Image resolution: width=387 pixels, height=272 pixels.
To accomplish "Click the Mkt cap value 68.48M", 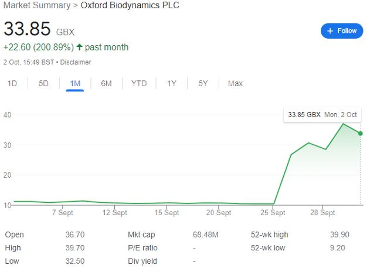I will pos(205,234).
